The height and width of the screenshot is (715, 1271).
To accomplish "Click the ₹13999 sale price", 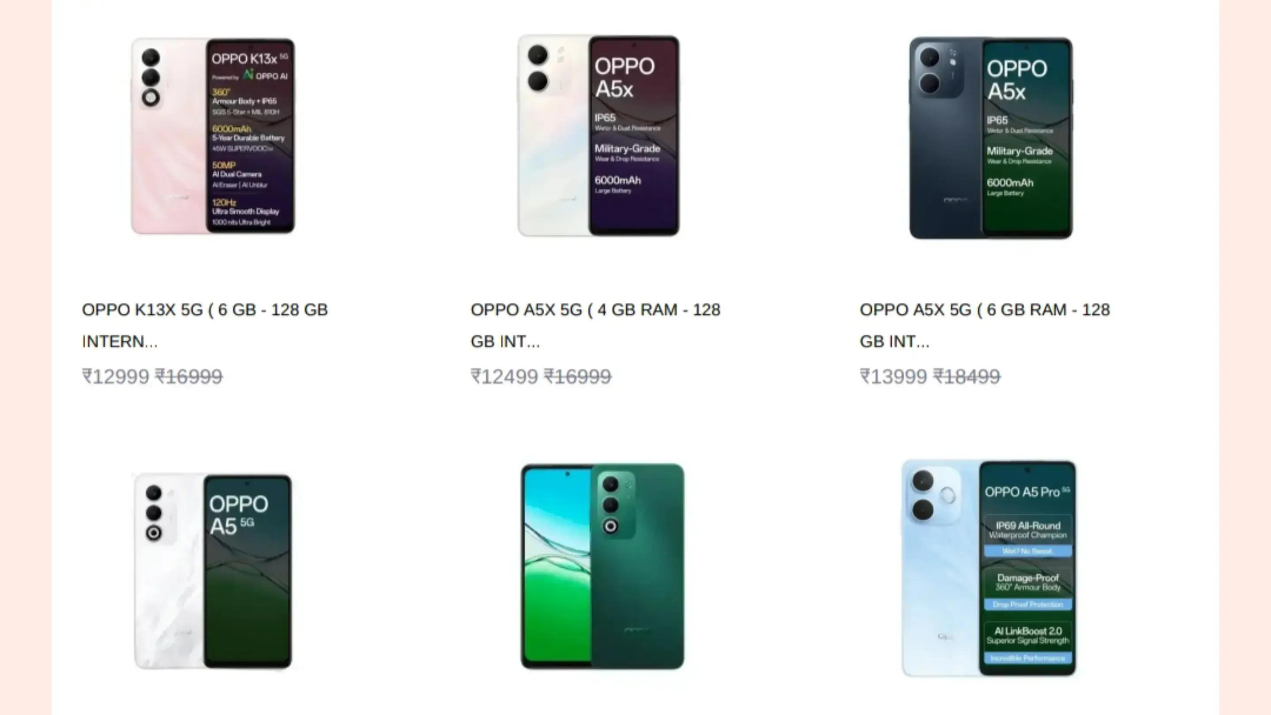I will [x=894, y=376].
